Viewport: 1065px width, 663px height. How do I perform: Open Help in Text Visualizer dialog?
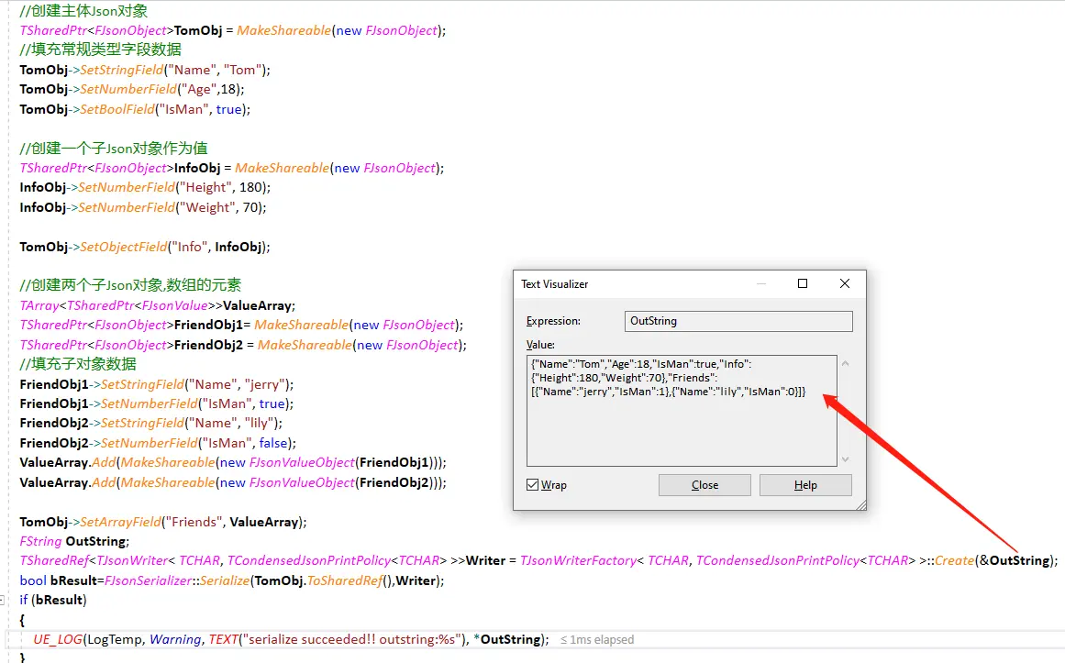[x=805, y=485]
